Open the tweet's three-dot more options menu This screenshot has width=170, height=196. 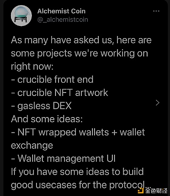click(x=156, y=11)
